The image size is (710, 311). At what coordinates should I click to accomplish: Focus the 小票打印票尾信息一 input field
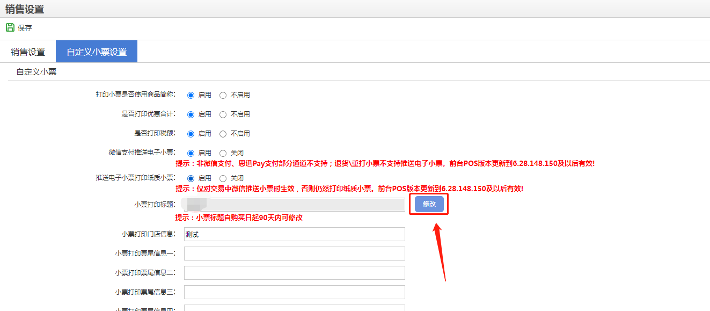click(294, 254)
